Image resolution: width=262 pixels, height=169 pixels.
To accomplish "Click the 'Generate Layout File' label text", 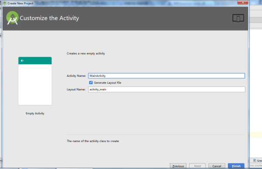I will pyautogui.click(x=107, y=83).
